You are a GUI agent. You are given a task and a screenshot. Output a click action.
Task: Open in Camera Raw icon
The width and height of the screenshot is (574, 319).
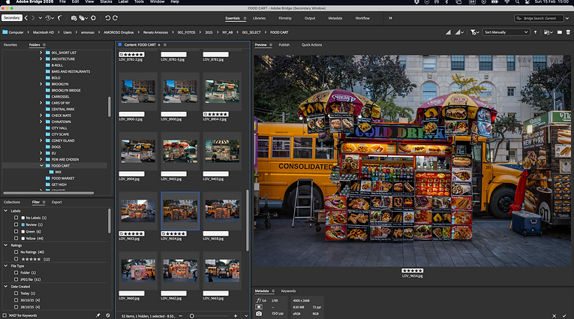(93, 18)
